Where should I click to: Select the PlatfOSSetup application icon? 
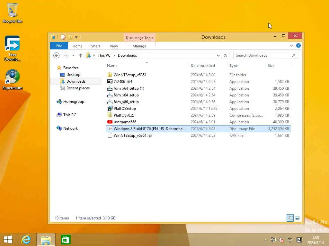(x=110, y=109)
